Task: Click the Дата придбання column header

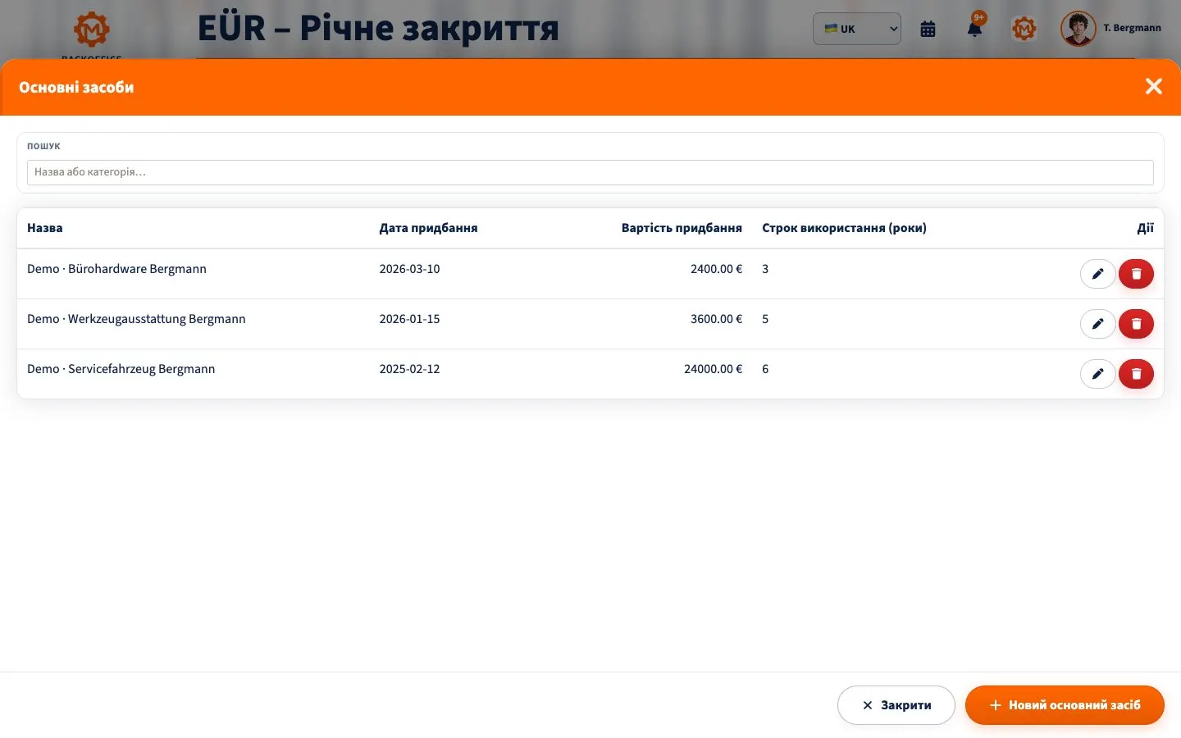Action: pos(428,228)
